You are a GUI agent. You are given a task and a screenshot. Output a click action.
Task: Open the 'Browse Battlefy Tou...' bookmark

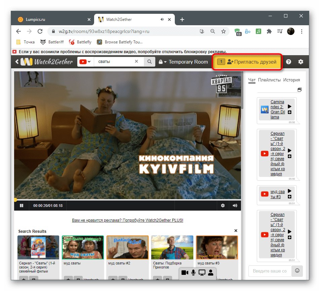tap(120, 42)
